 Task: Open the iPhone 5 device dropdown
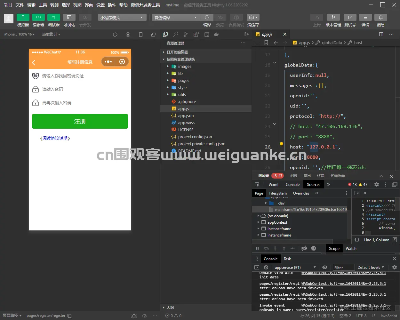point(20,34)
